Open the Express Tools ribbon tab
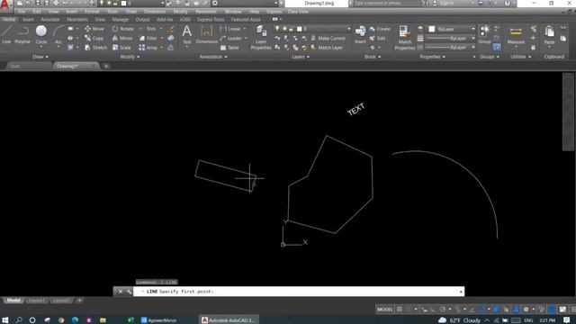 point(211,20)
